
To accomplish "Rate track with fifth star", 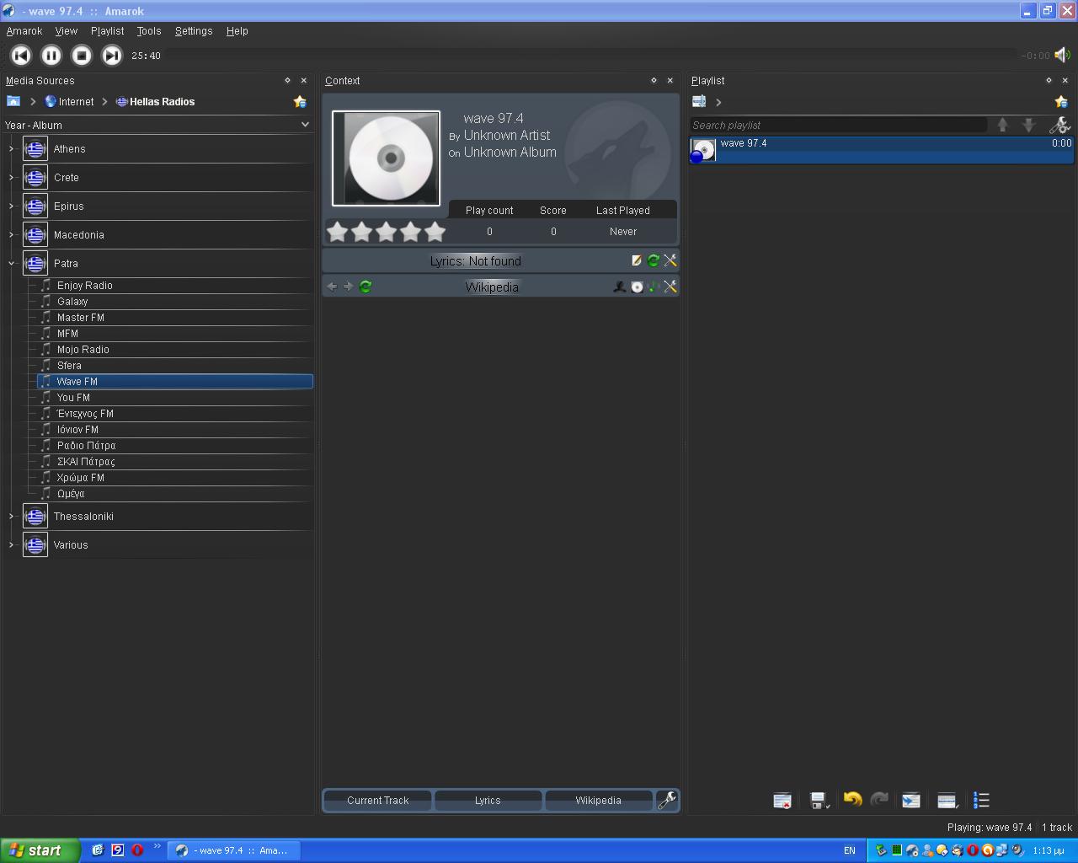I will 435,231.
